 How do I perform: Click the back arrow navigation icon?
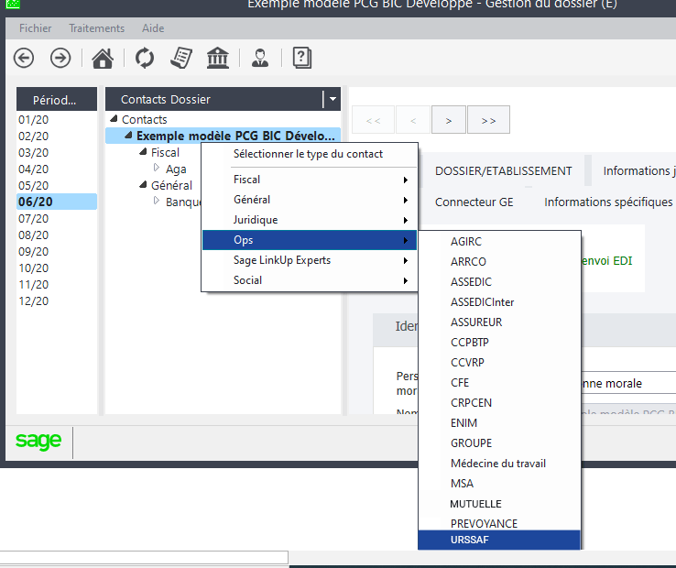[x=24, y=58]
